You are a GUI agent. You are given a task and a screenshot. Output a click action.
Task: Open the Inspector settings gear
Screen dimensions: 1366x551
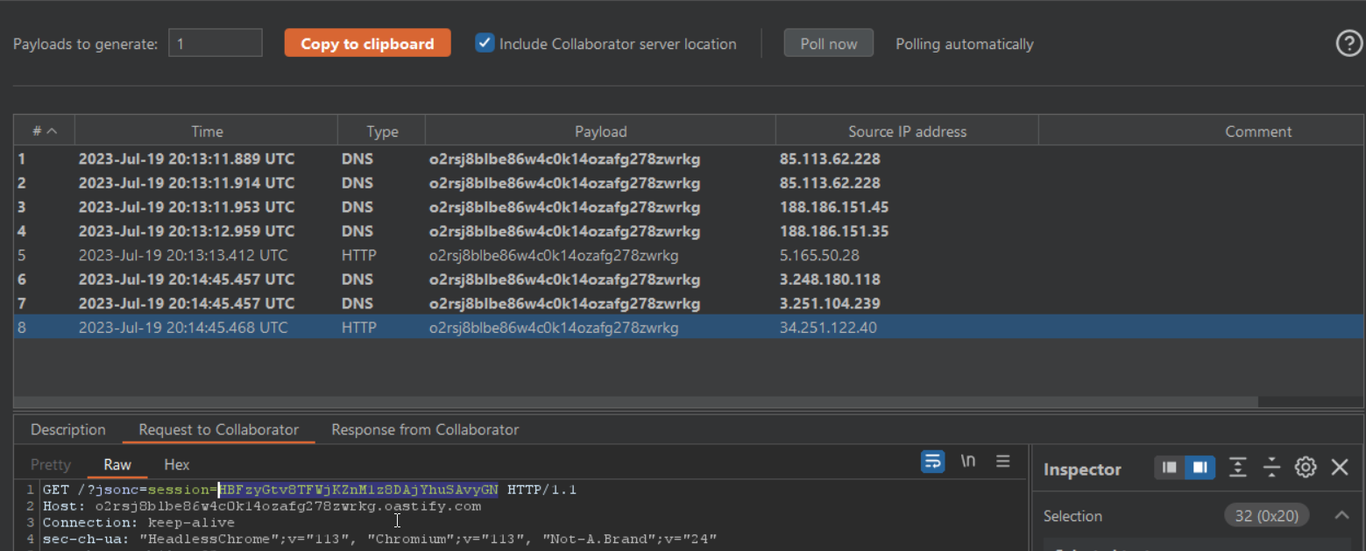[x=1306, y=468]
